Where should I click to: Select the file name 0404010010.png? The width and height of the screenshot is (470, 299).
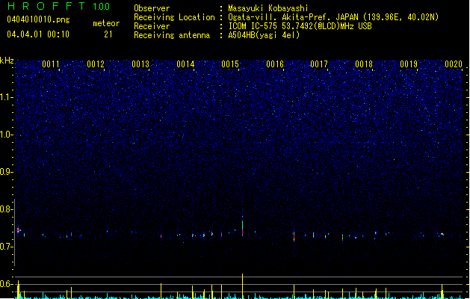pyautogui.click(x=38, y=19)
